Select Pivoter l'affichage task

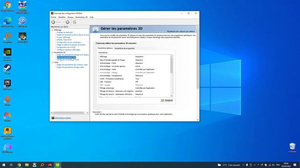[64, 37]
